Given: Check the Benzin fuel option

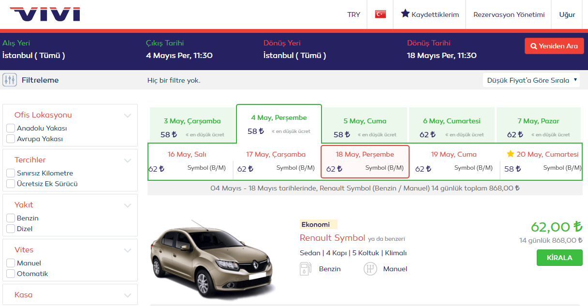Looking at the screenshot, I should coord(10,219).
